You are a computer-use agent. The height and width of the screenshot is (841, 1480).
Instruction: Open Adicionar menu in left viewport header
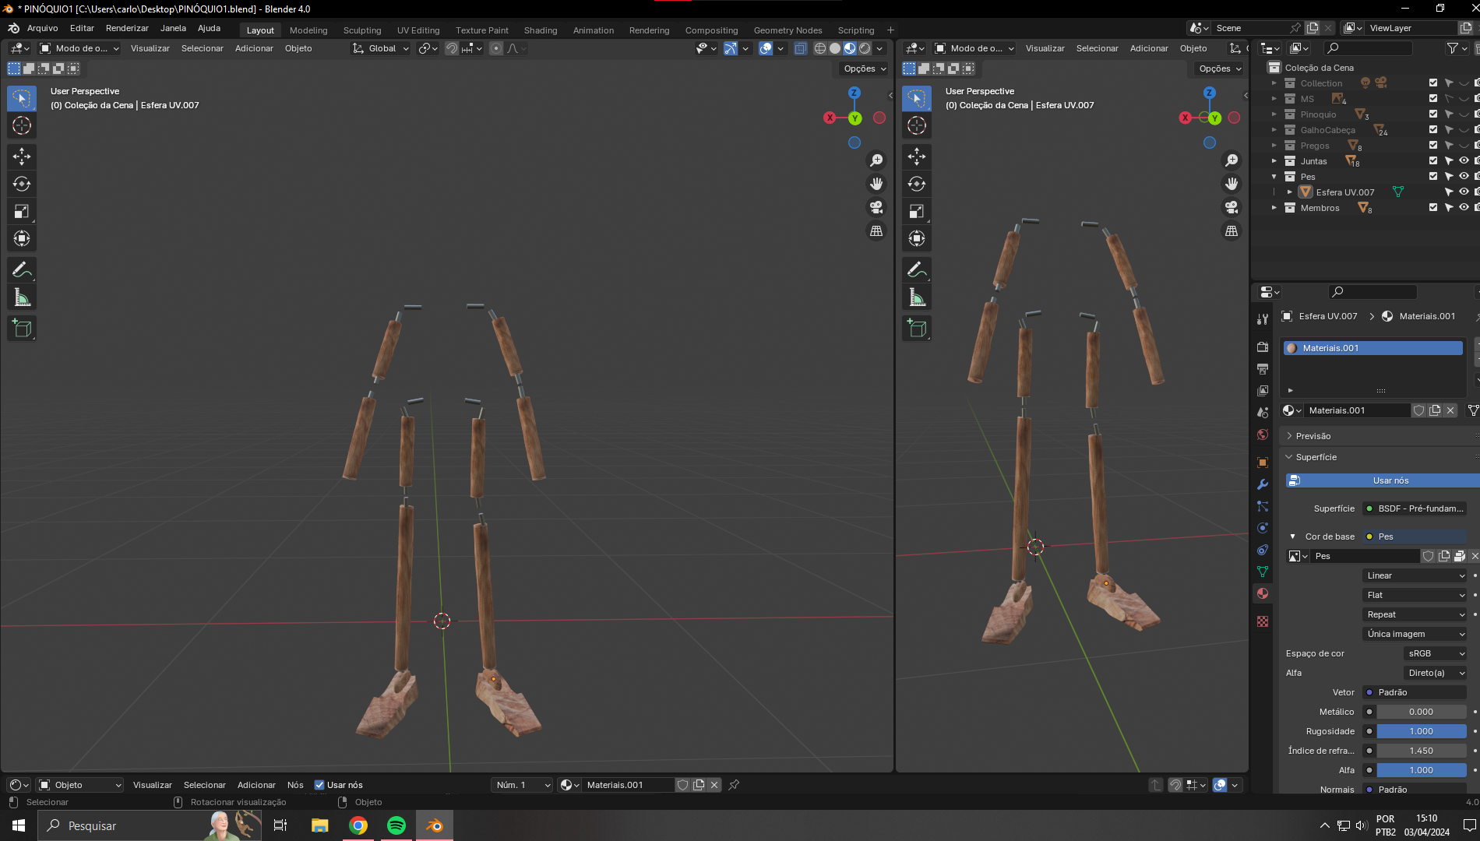point(254,48)
